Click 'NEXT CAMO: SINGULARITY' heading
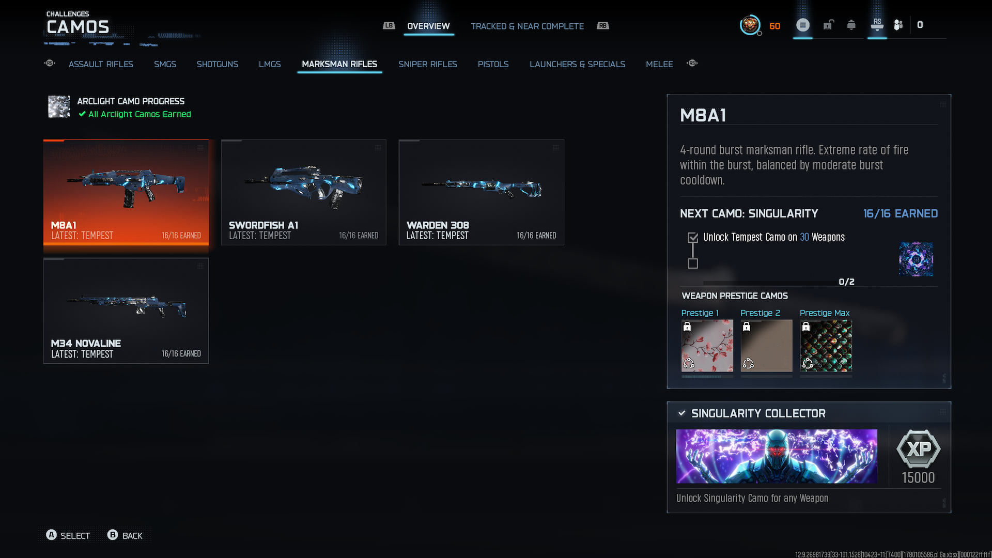This screenshot has width=992, height=558. [749, 213]
